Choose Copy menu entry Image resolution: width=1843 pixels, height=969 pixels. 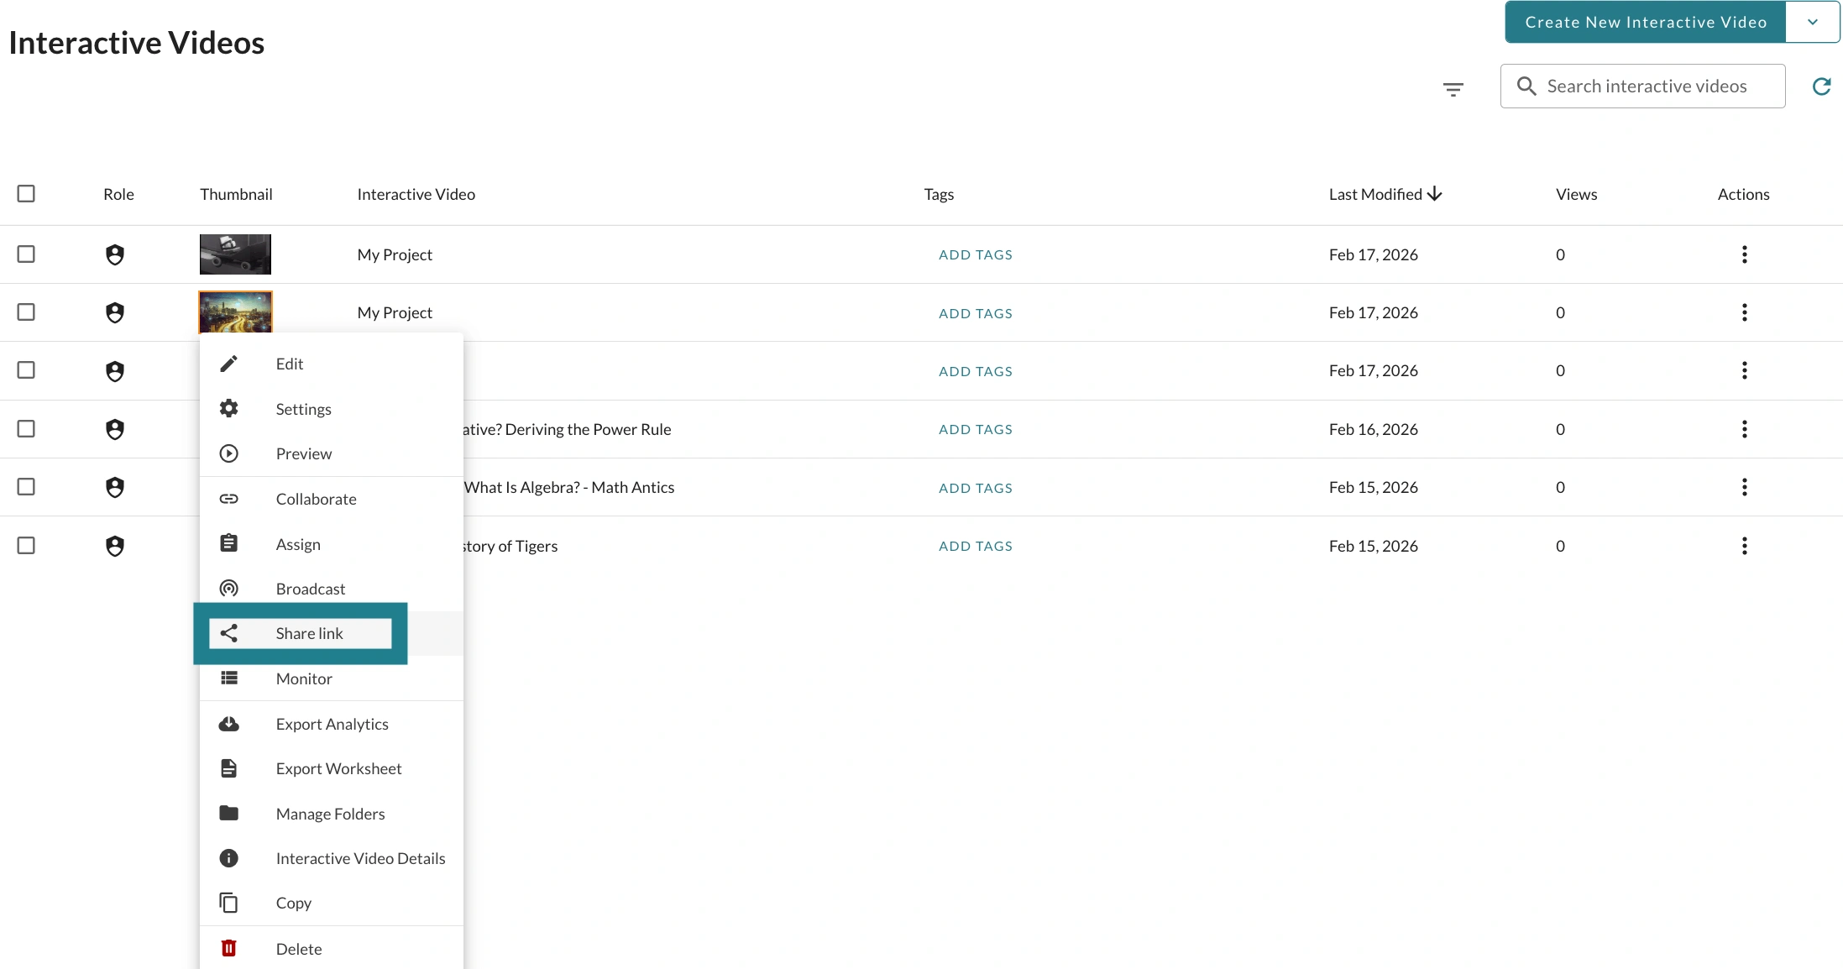pos(331,903)
